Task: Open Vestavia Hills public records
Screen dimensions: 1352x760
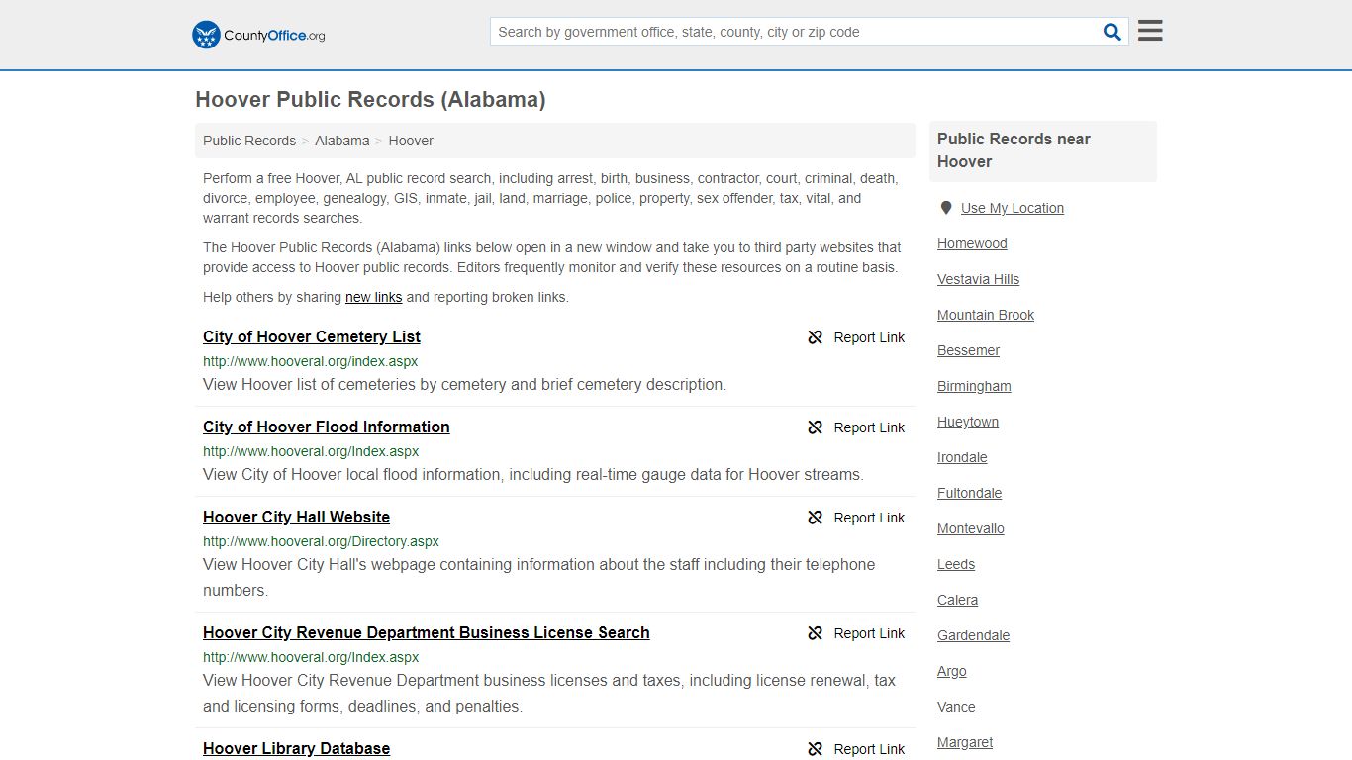Action: pos(978,279)
